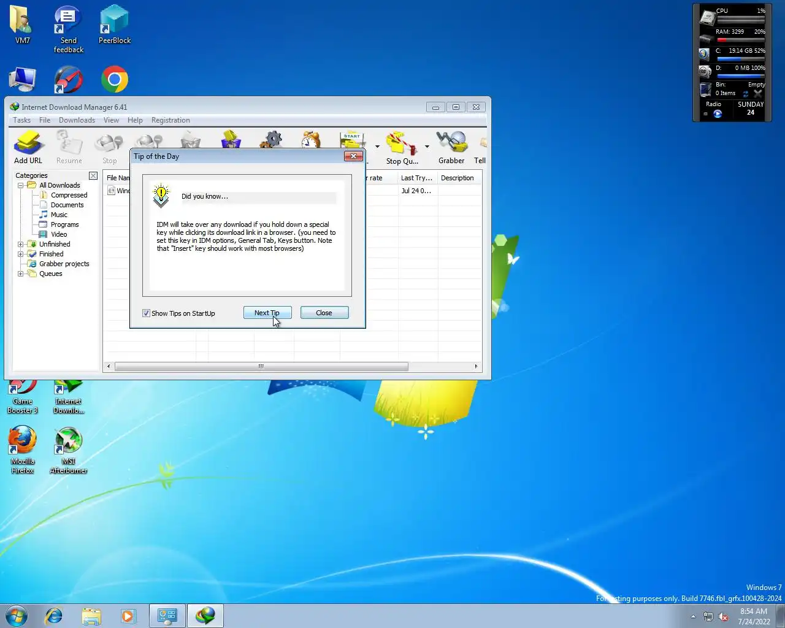Open Windows Explorer from the taskbar

point(91,616)
